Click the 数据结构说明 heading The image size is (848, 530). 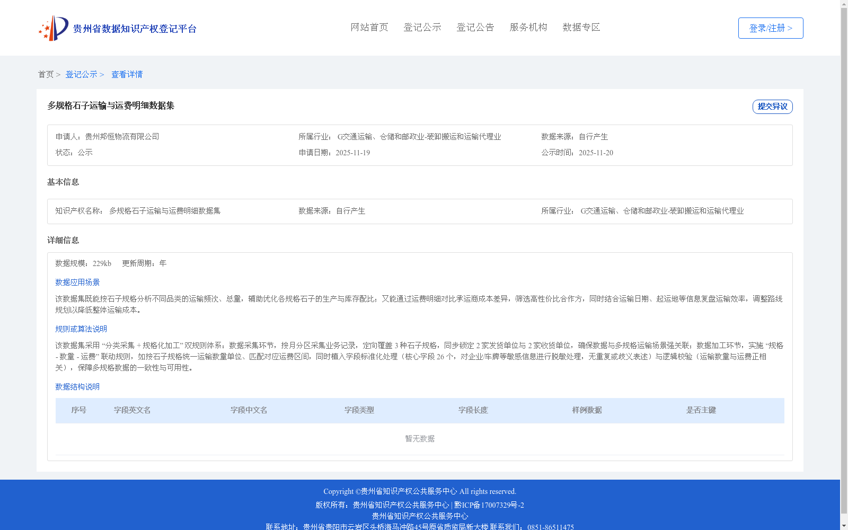[77, 387]
